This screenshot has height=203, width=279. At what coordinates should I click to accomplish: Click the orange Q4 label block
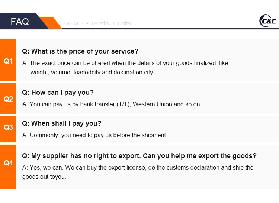pyautogui.click(x=8, y=163)
